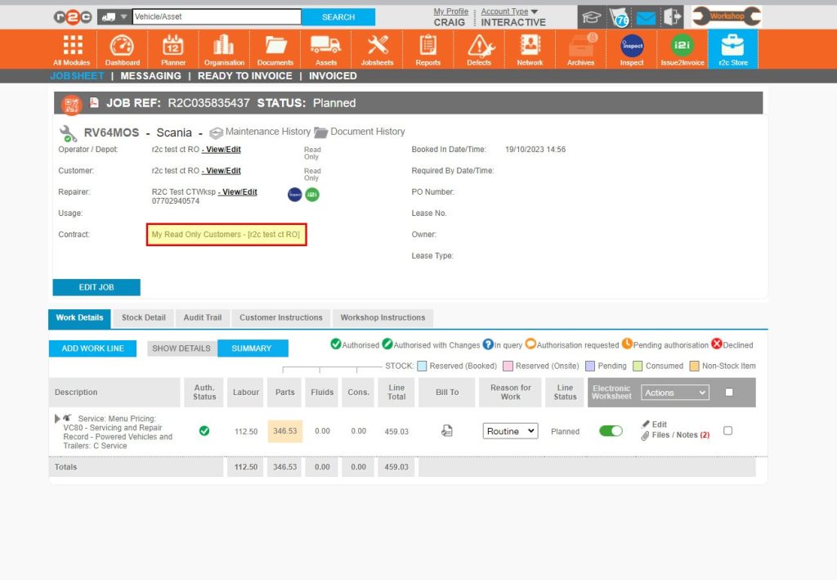Open the Assets truck module

tap(326, 50)
